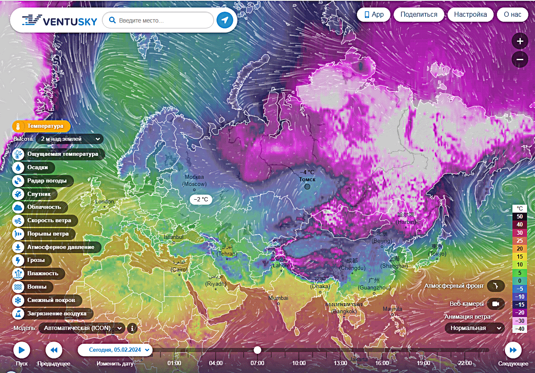Toggle the Атмосферный фронт icon
Screen dimensions: 535x373
[496, 286]
